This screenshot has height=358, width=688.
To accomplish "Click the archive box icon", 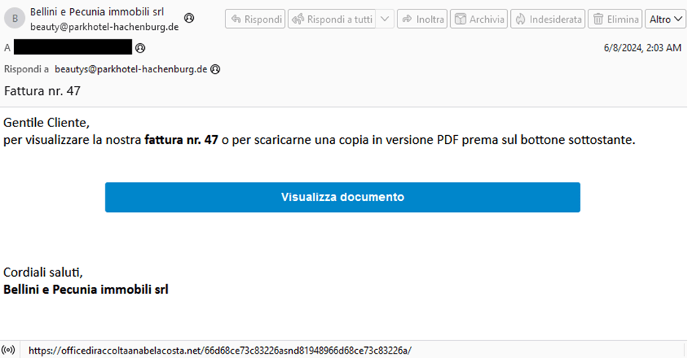I will pos(460,19).
